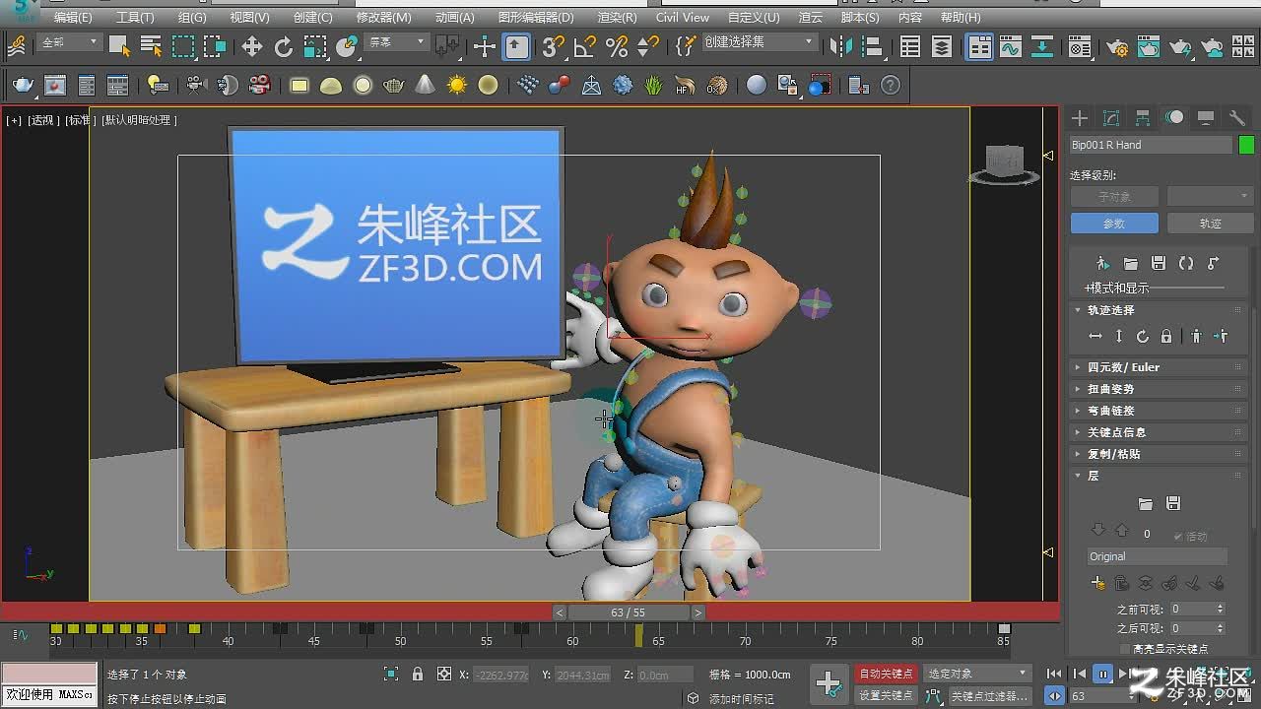Expand the 复制/粘贴 rollout
Screen dimensions: 1261x709
(x=1160, y=453)
